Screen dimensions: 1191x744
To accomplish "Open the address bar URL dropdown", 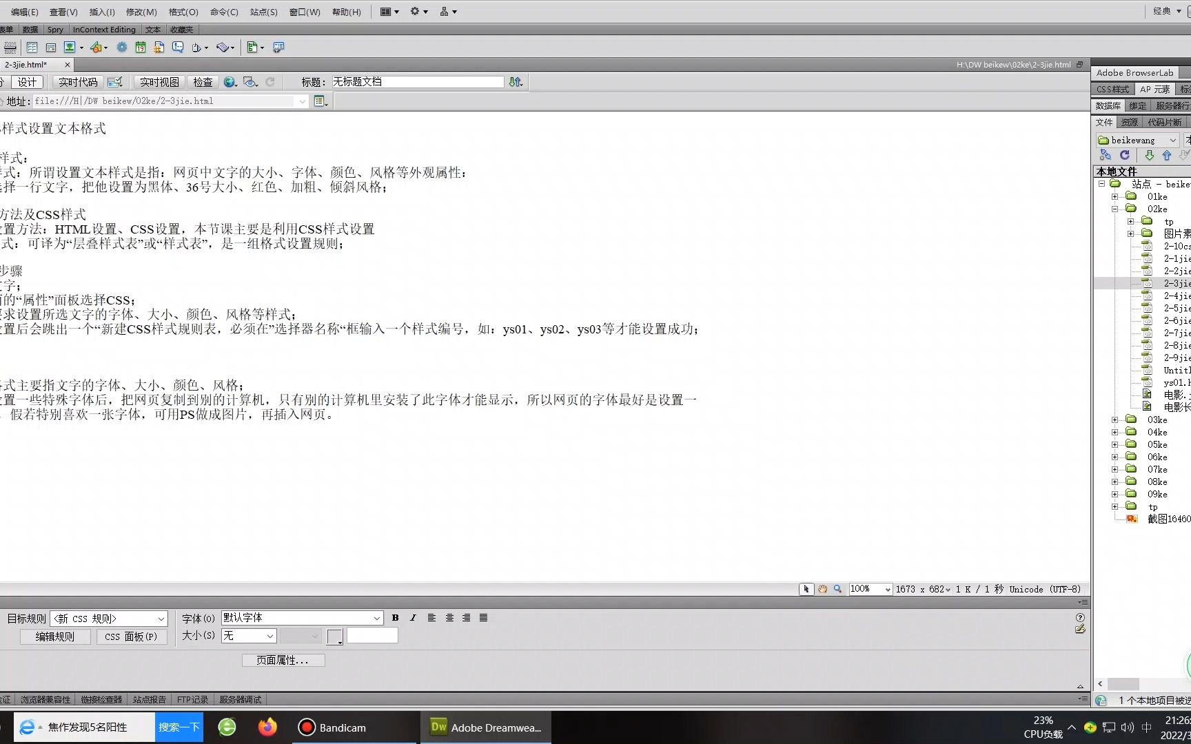I will tap(302, 101).
